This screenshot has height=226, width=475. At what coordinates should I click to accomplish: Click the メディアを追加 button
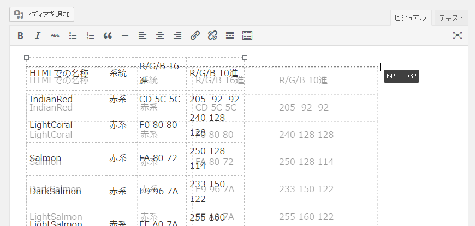coord(41,14)
